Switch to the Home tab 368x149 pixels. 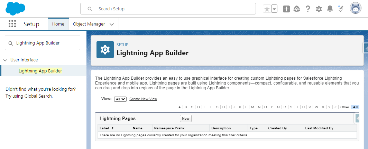pyautogui.click(x=58, y=24)
